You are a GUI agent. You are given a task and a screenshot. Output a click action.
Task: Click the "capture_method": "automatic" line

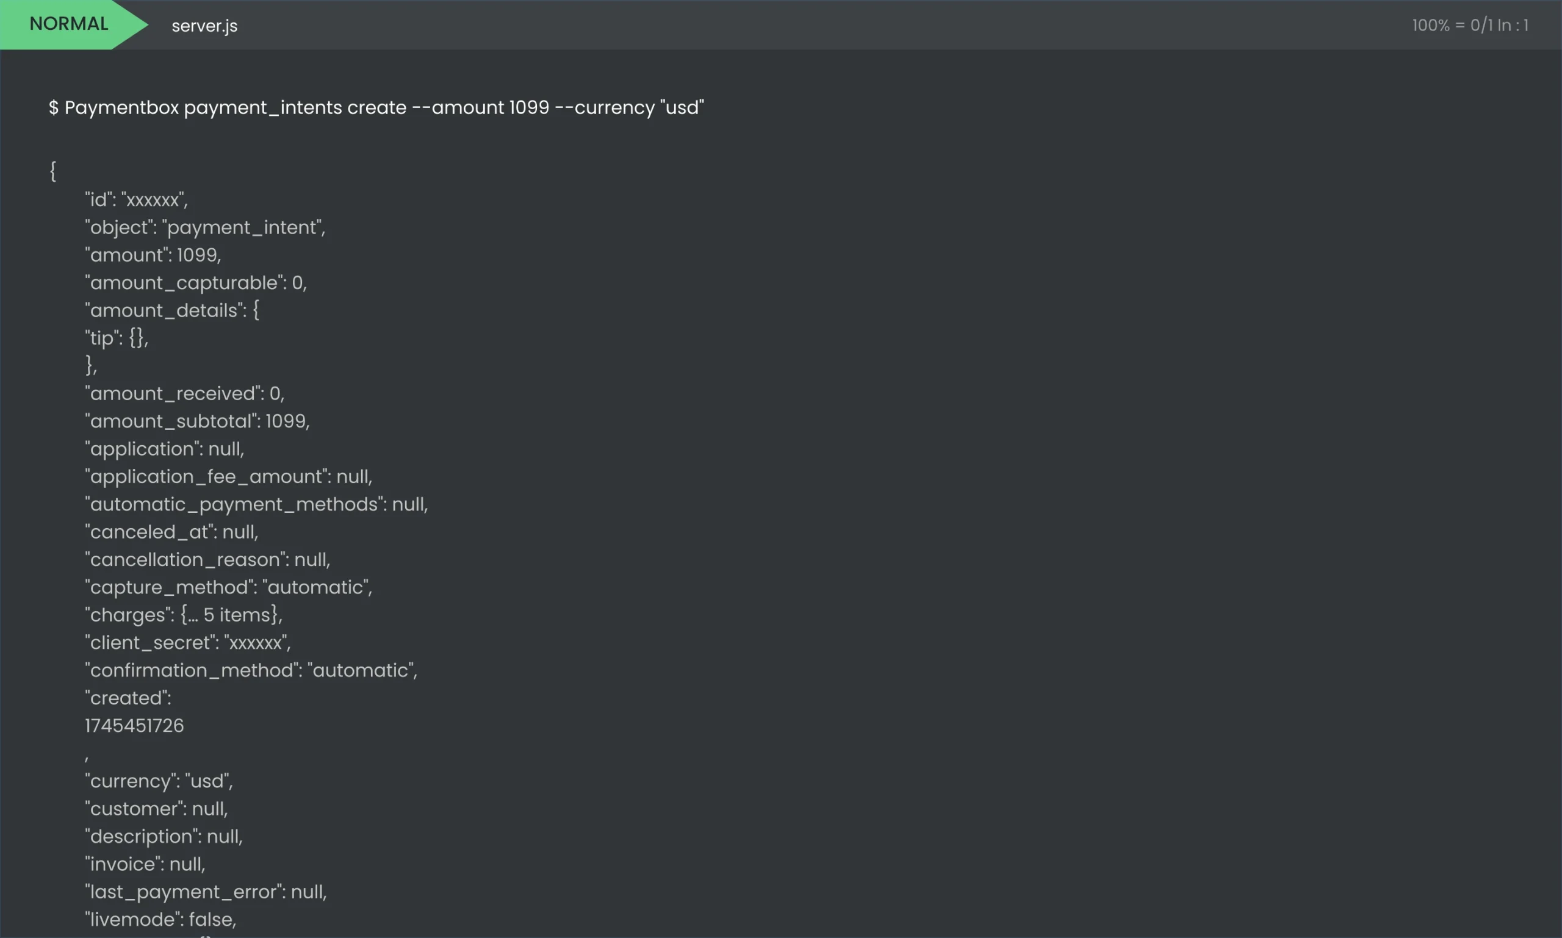pyautogui.click(x=229, y=587)
